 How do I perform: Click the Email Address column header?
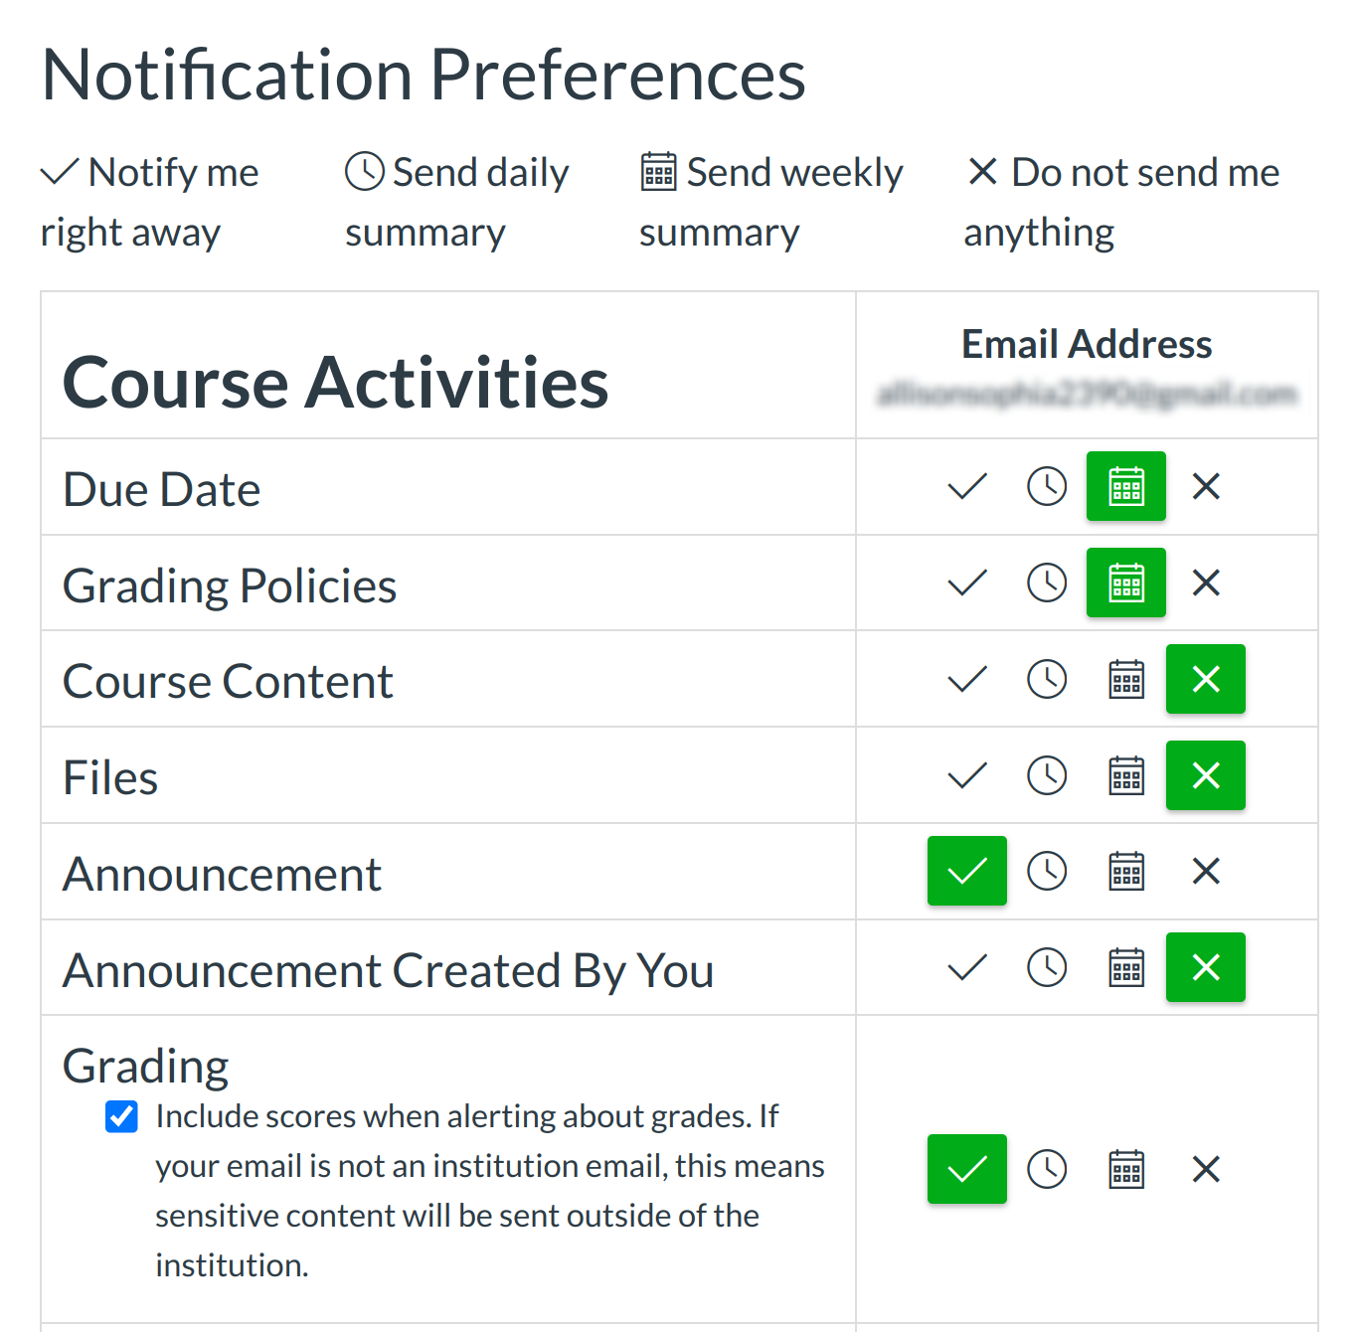tap(1087, 345)
